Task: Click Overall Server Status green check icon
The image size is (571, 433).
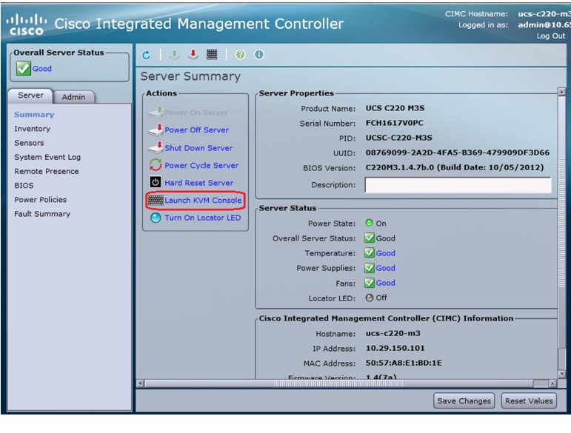Action: (x=23, y=68)
